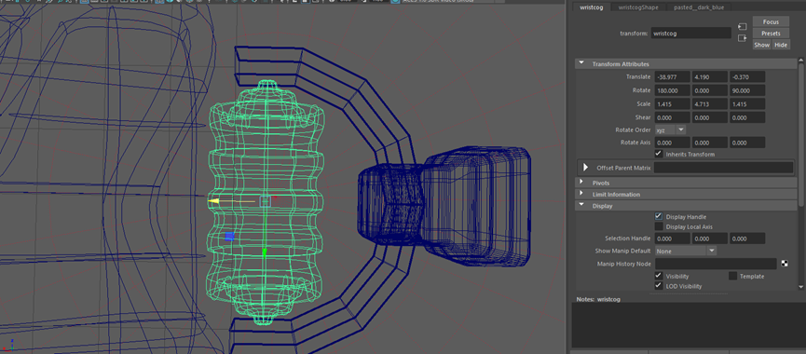Click the green move arrow of the manipulator
806x354 pixels.
[x=265, y=252]
